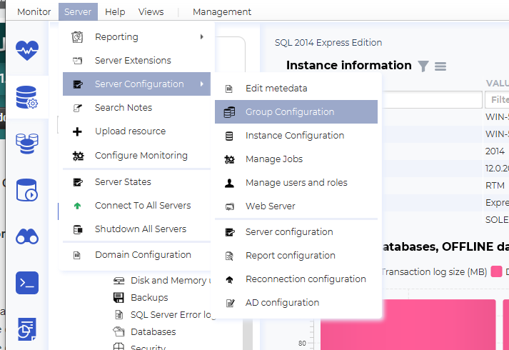Open the hamburger menu beside Instance information
509x350 pixels.
(440, 66)
